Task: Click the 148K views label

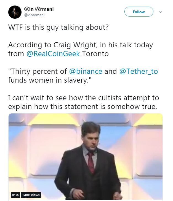Action: pos(31,195)
